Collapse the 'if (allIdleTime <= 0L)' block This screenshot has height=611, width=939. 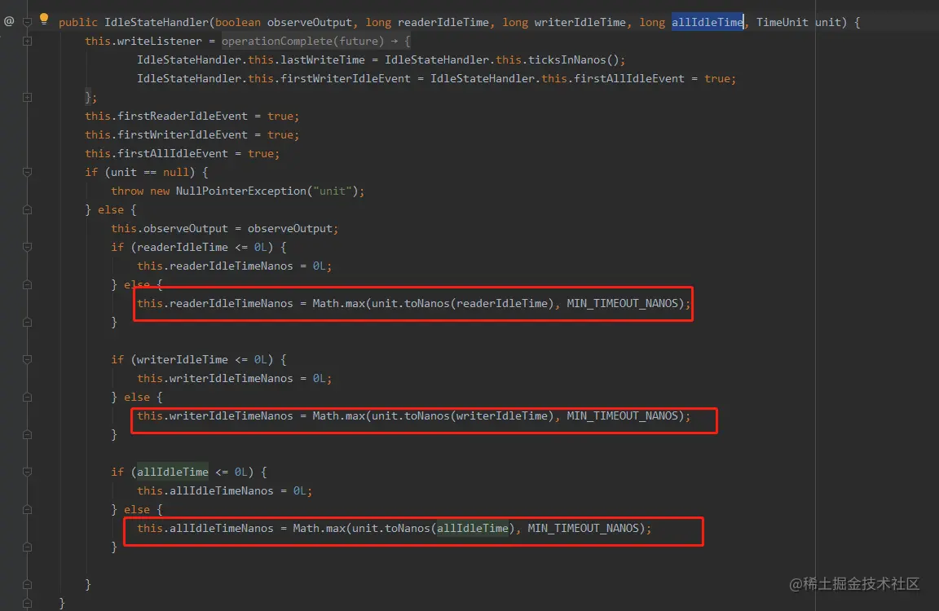click(27, 473)
